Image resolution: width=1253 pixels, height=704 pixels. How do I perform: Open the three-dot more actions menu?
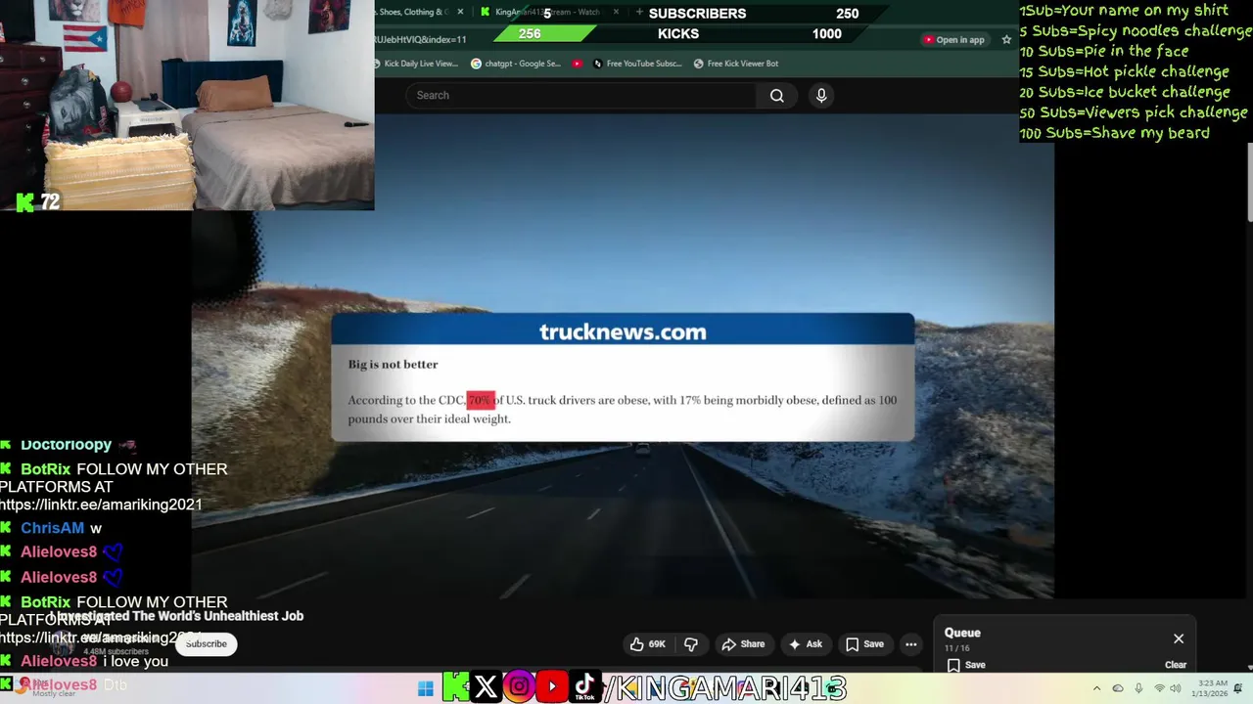tap(911, 644)
